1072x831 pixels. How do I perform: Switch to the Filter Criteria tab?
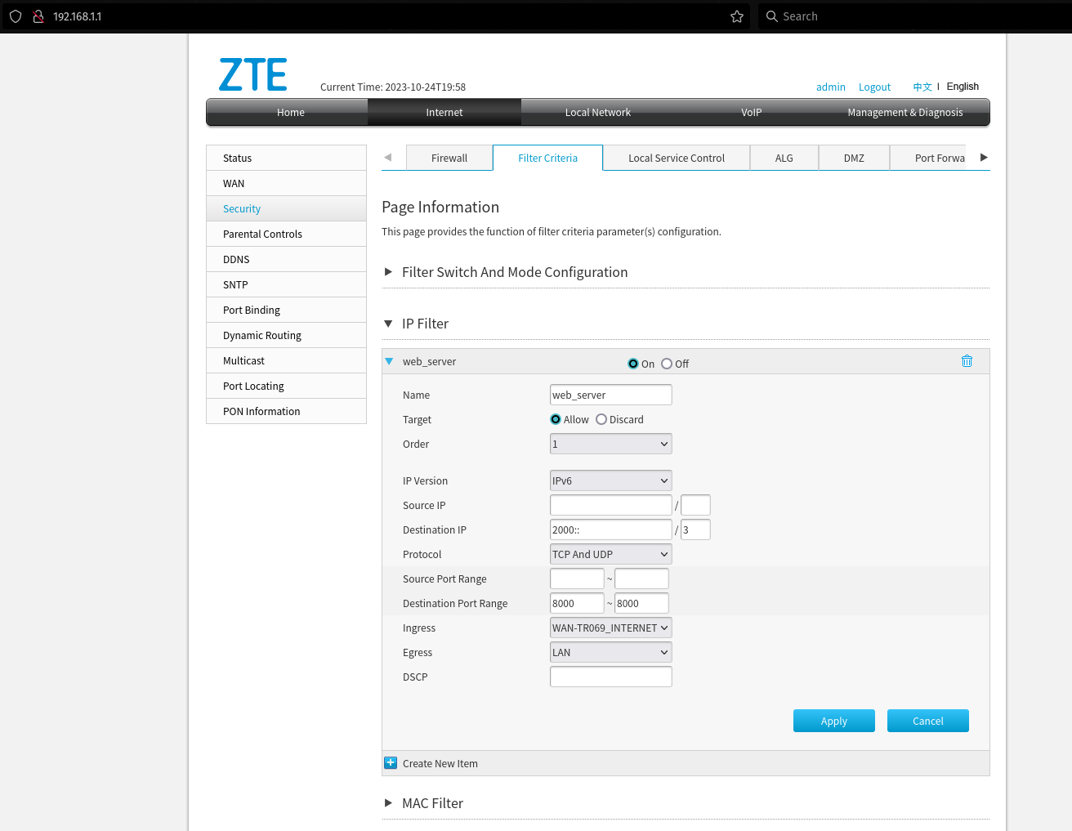coord(547,158)
